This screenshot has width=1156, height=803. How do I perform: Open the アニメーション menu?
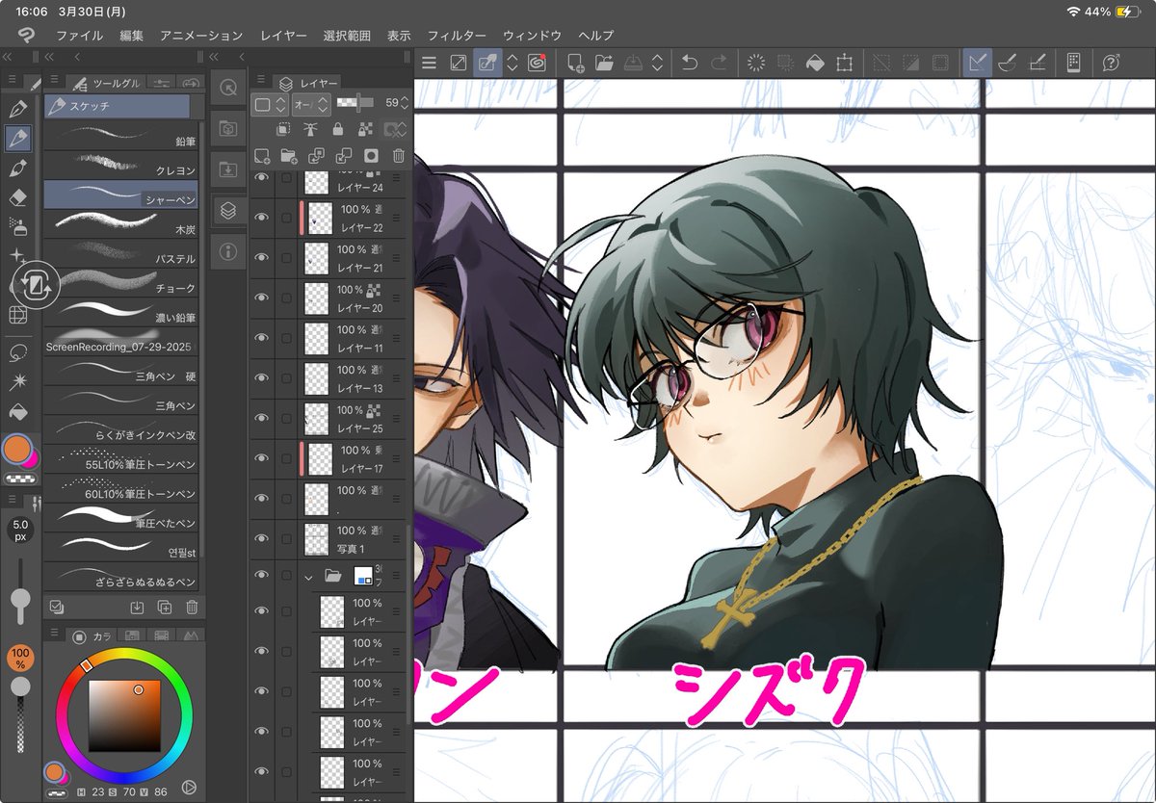click(x=201, y=36)
